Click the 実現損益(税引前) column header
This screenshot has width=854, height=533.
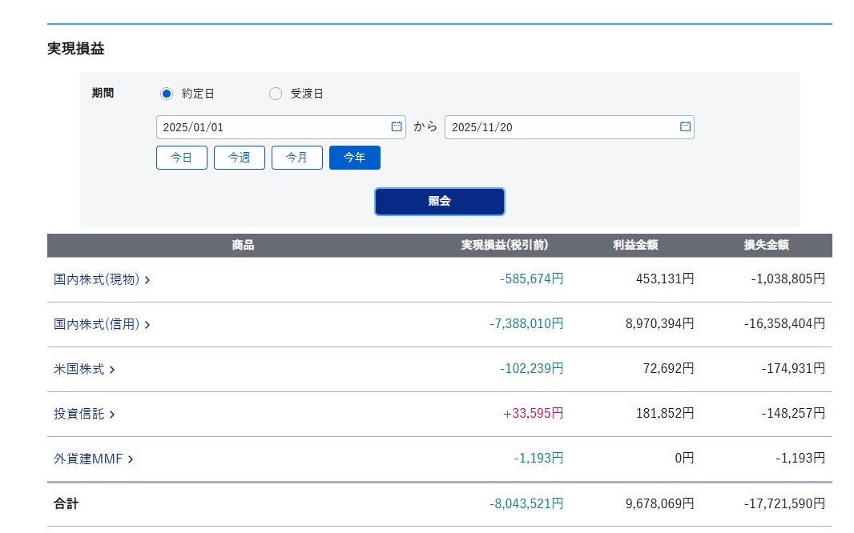click(x=504, y=245)
